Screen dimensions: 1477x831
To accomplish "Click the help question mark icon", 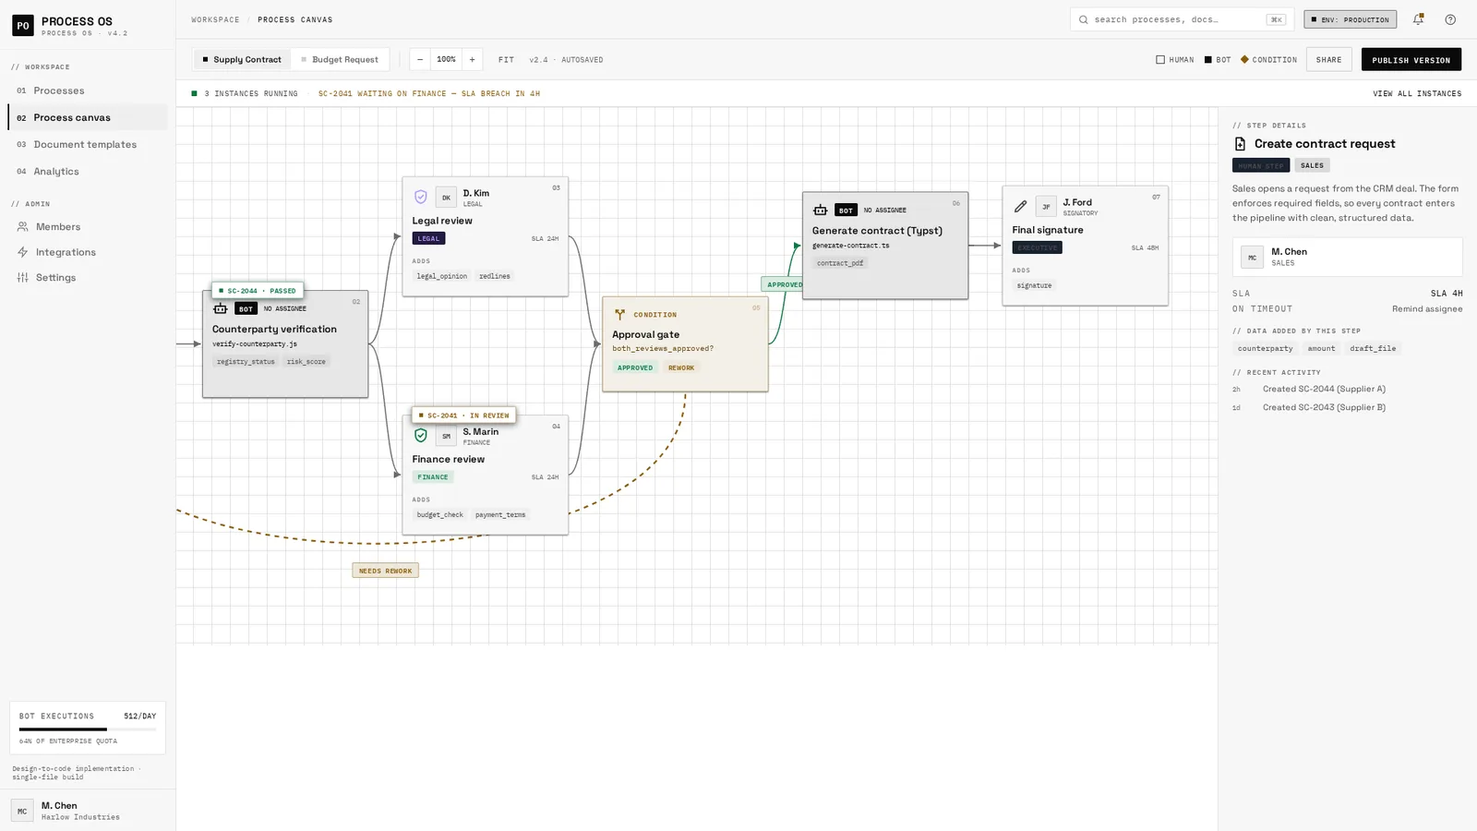I will pos(1450,19).
